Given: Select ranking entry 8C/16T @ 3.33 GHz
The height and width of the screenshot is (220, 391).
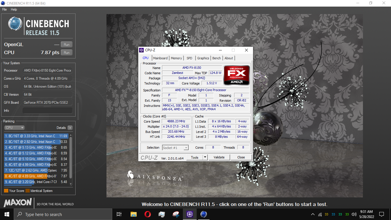Looking at the screenshot, I should coord(36,136).
